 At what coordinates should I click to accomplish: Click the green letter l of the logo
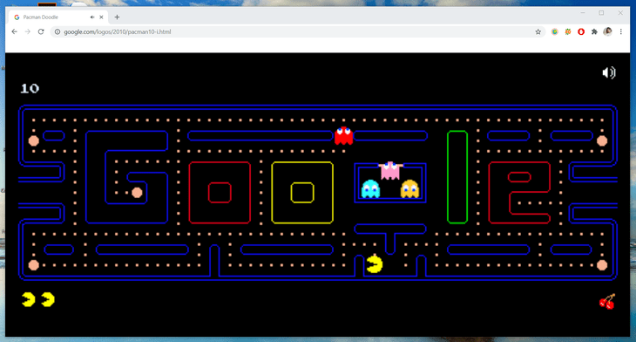tap(457, 177)
